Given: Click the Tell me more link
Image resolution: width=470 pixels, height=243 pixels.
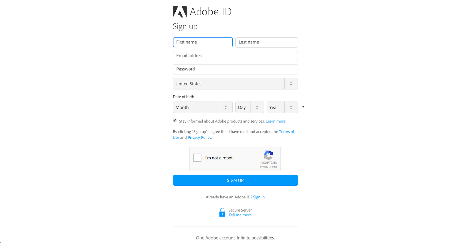Looking at the screenshot, I should click(x=240, y=215).
